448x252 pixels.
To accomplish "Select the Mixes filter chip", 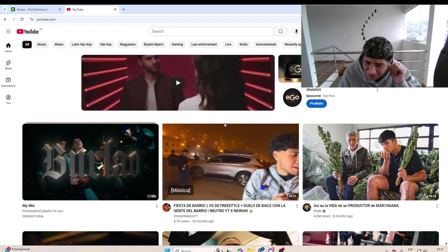I will coord(59,44).
